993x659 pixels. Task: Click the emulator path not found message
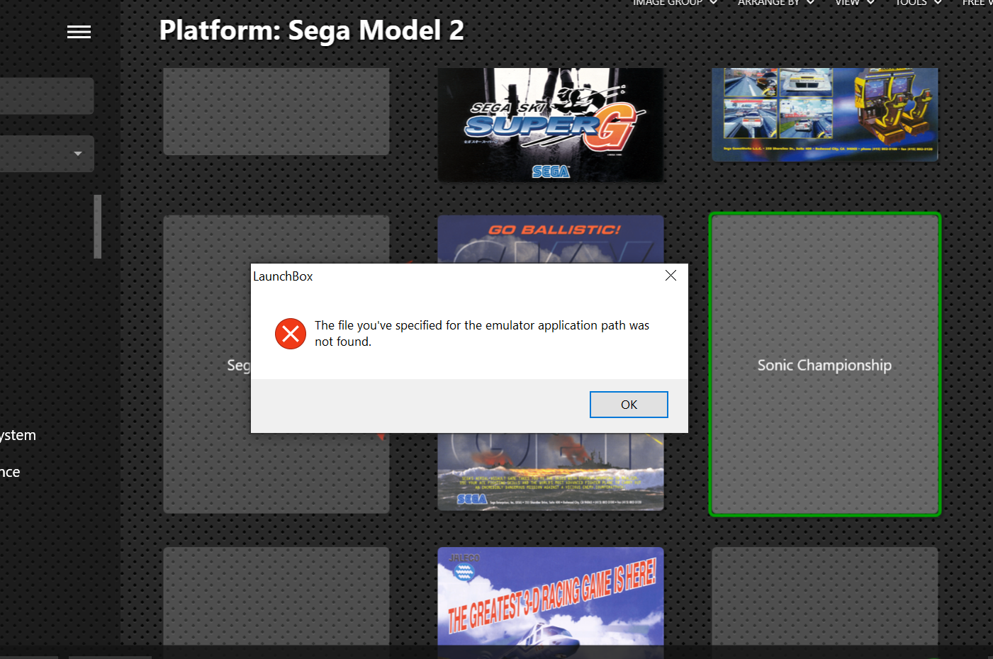pyautogui.click(x=482, y=333)
